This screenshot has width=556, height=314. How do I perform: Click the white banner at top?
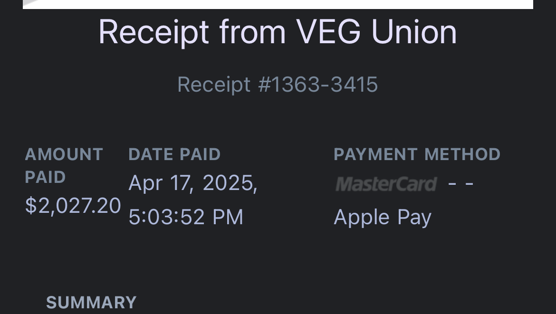point(278,4)
